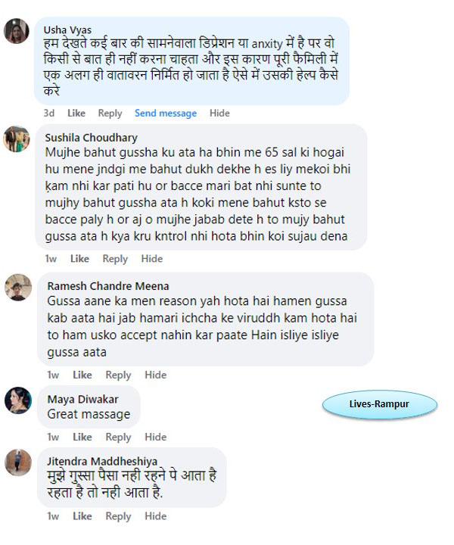Send message to Usha Vyas

(x=166, y=114)
